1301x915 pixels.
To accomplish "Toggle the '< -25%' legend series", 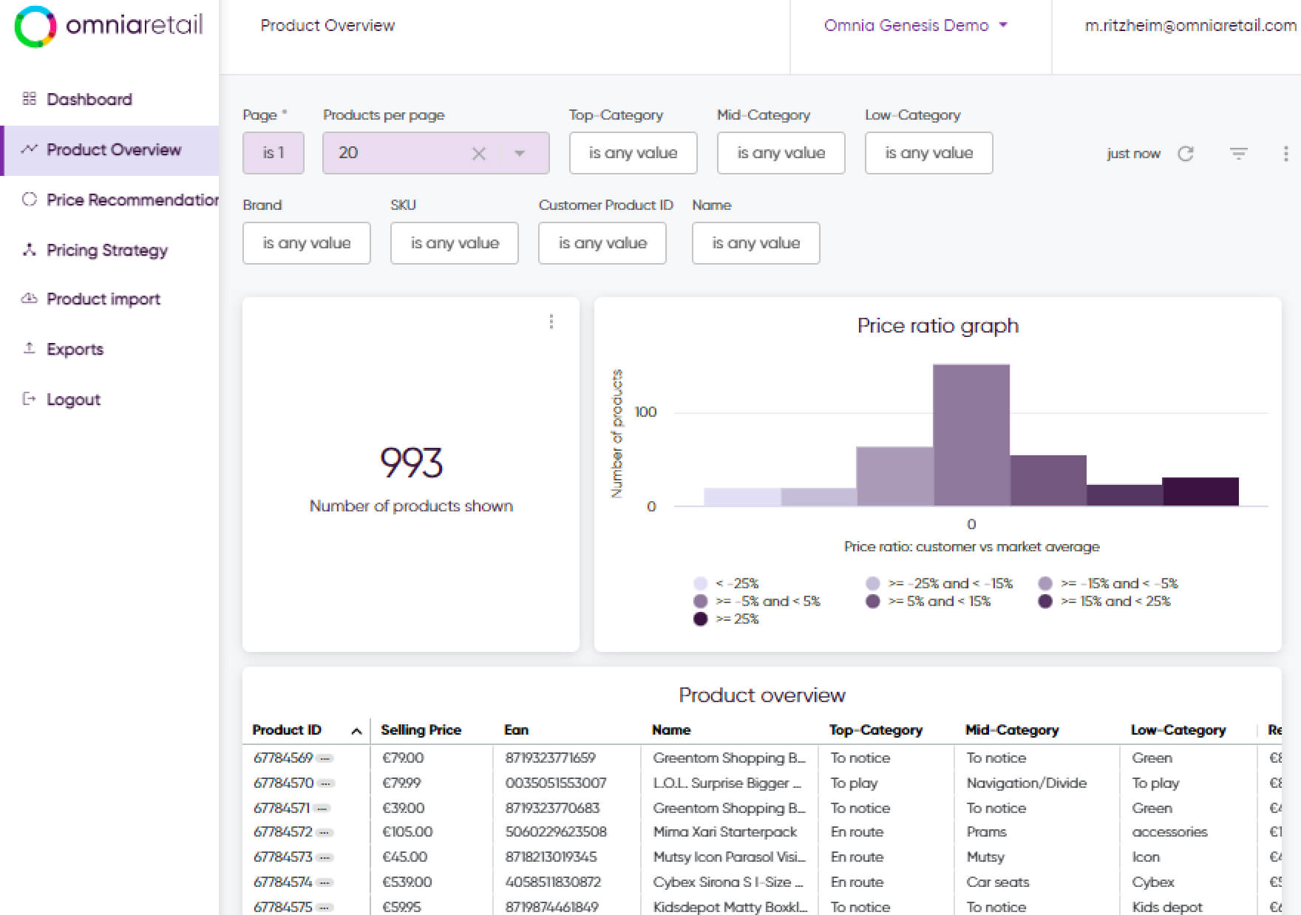I will pos(726,583).
